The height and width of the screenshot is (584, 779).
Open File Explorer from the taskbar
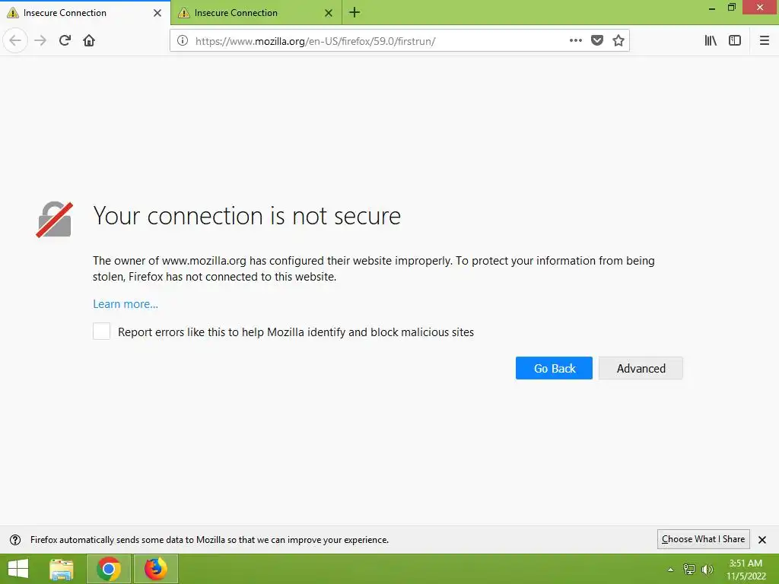coord(62,569)
